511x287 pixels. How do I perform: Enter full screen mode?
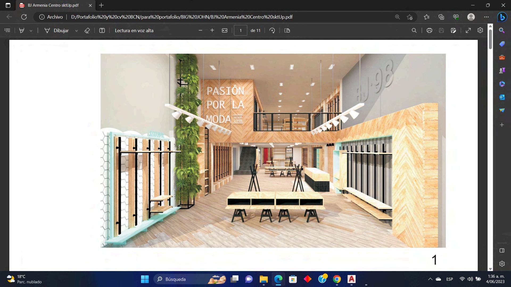pyautogui.click(x=468, y=31)
